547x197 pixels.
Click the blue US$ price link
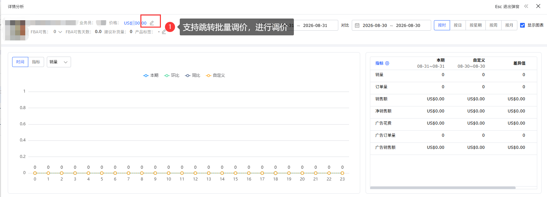pyautogui.click(x=135, y=23)
